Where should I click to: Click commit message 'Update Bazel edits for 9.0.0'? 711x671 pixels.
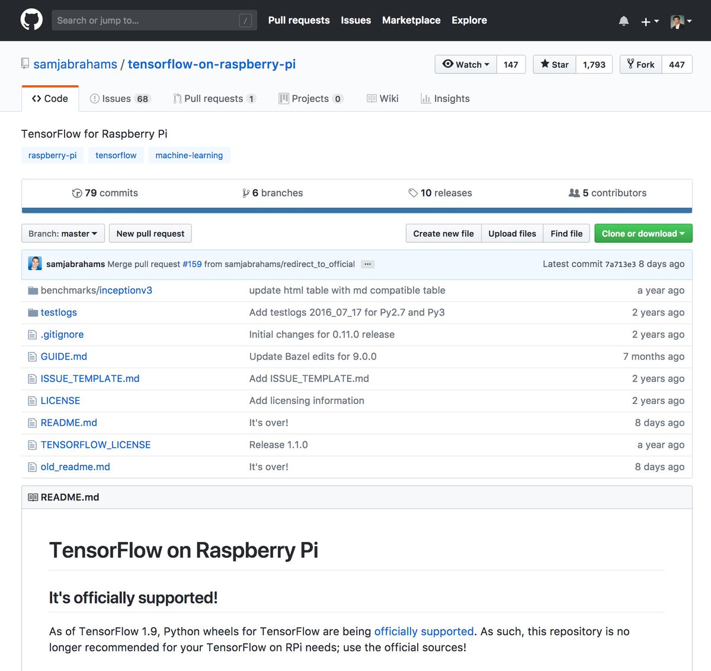pos(313,357)
